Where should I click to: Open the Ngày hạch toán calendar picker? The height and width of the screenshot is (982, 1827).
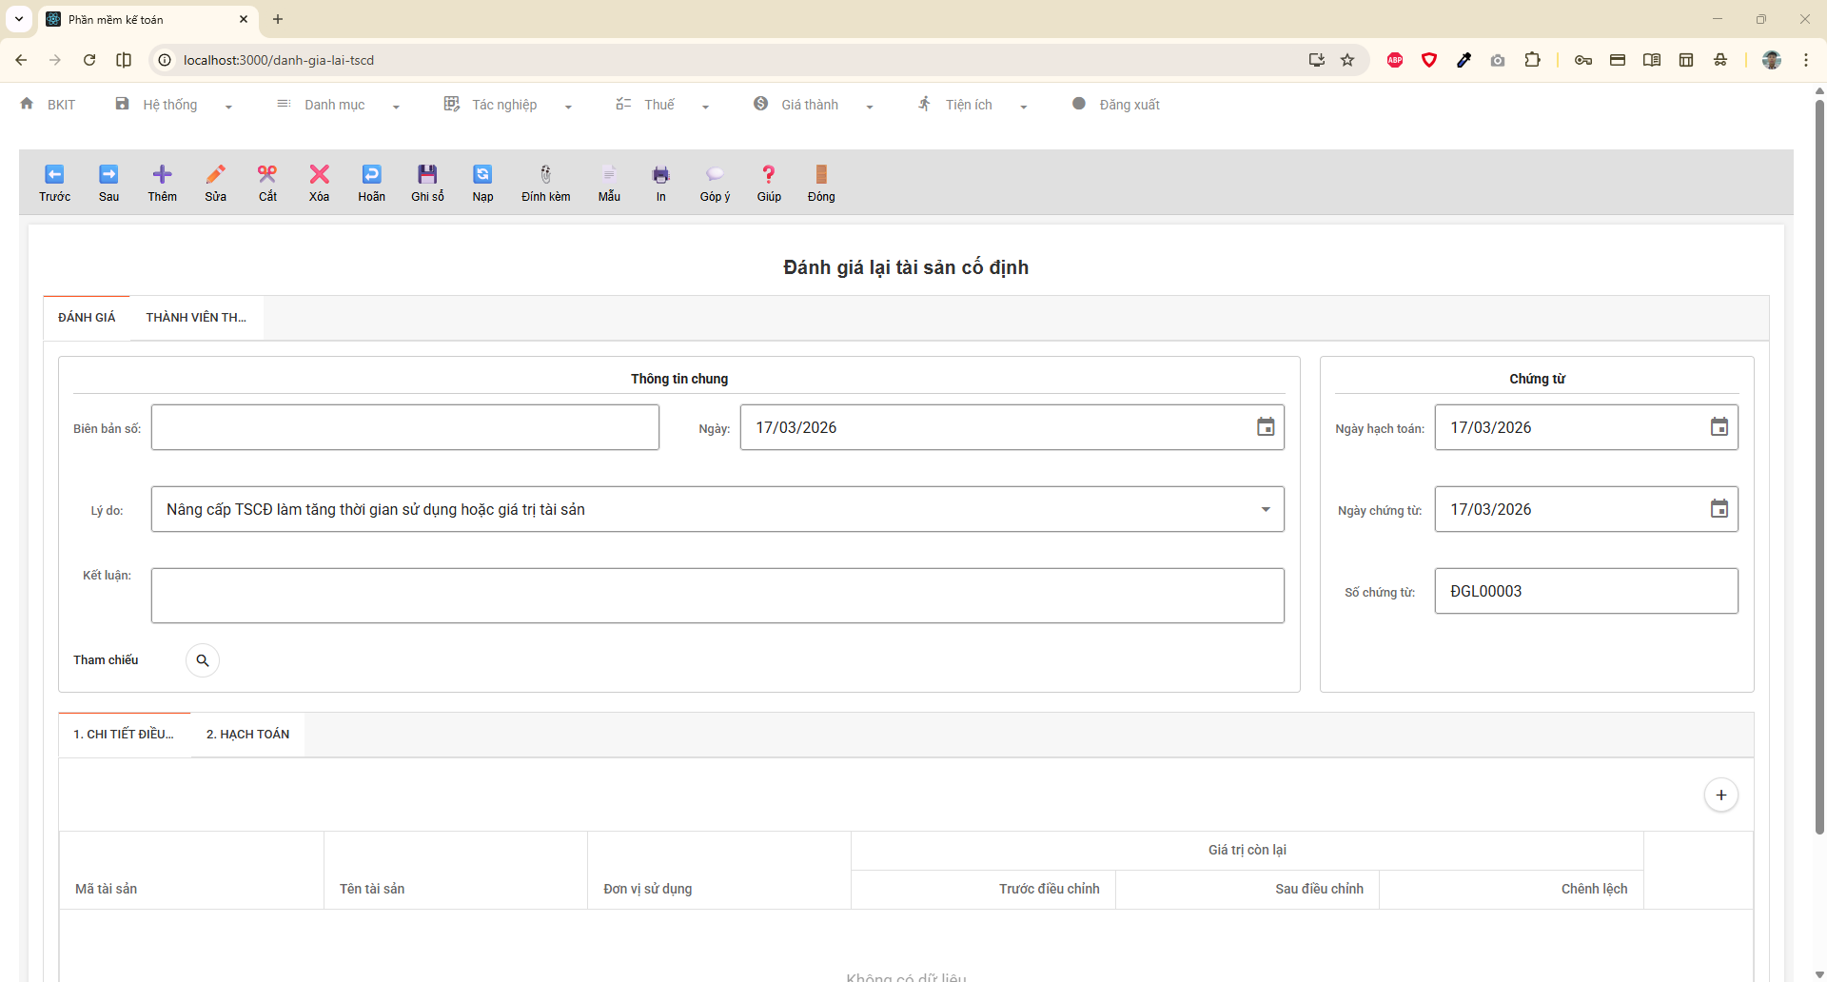click(x=1719, y=427)
